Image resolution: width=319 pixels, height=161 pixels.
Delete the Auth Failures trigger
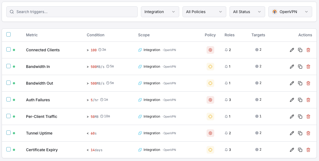tap(308, 100)
